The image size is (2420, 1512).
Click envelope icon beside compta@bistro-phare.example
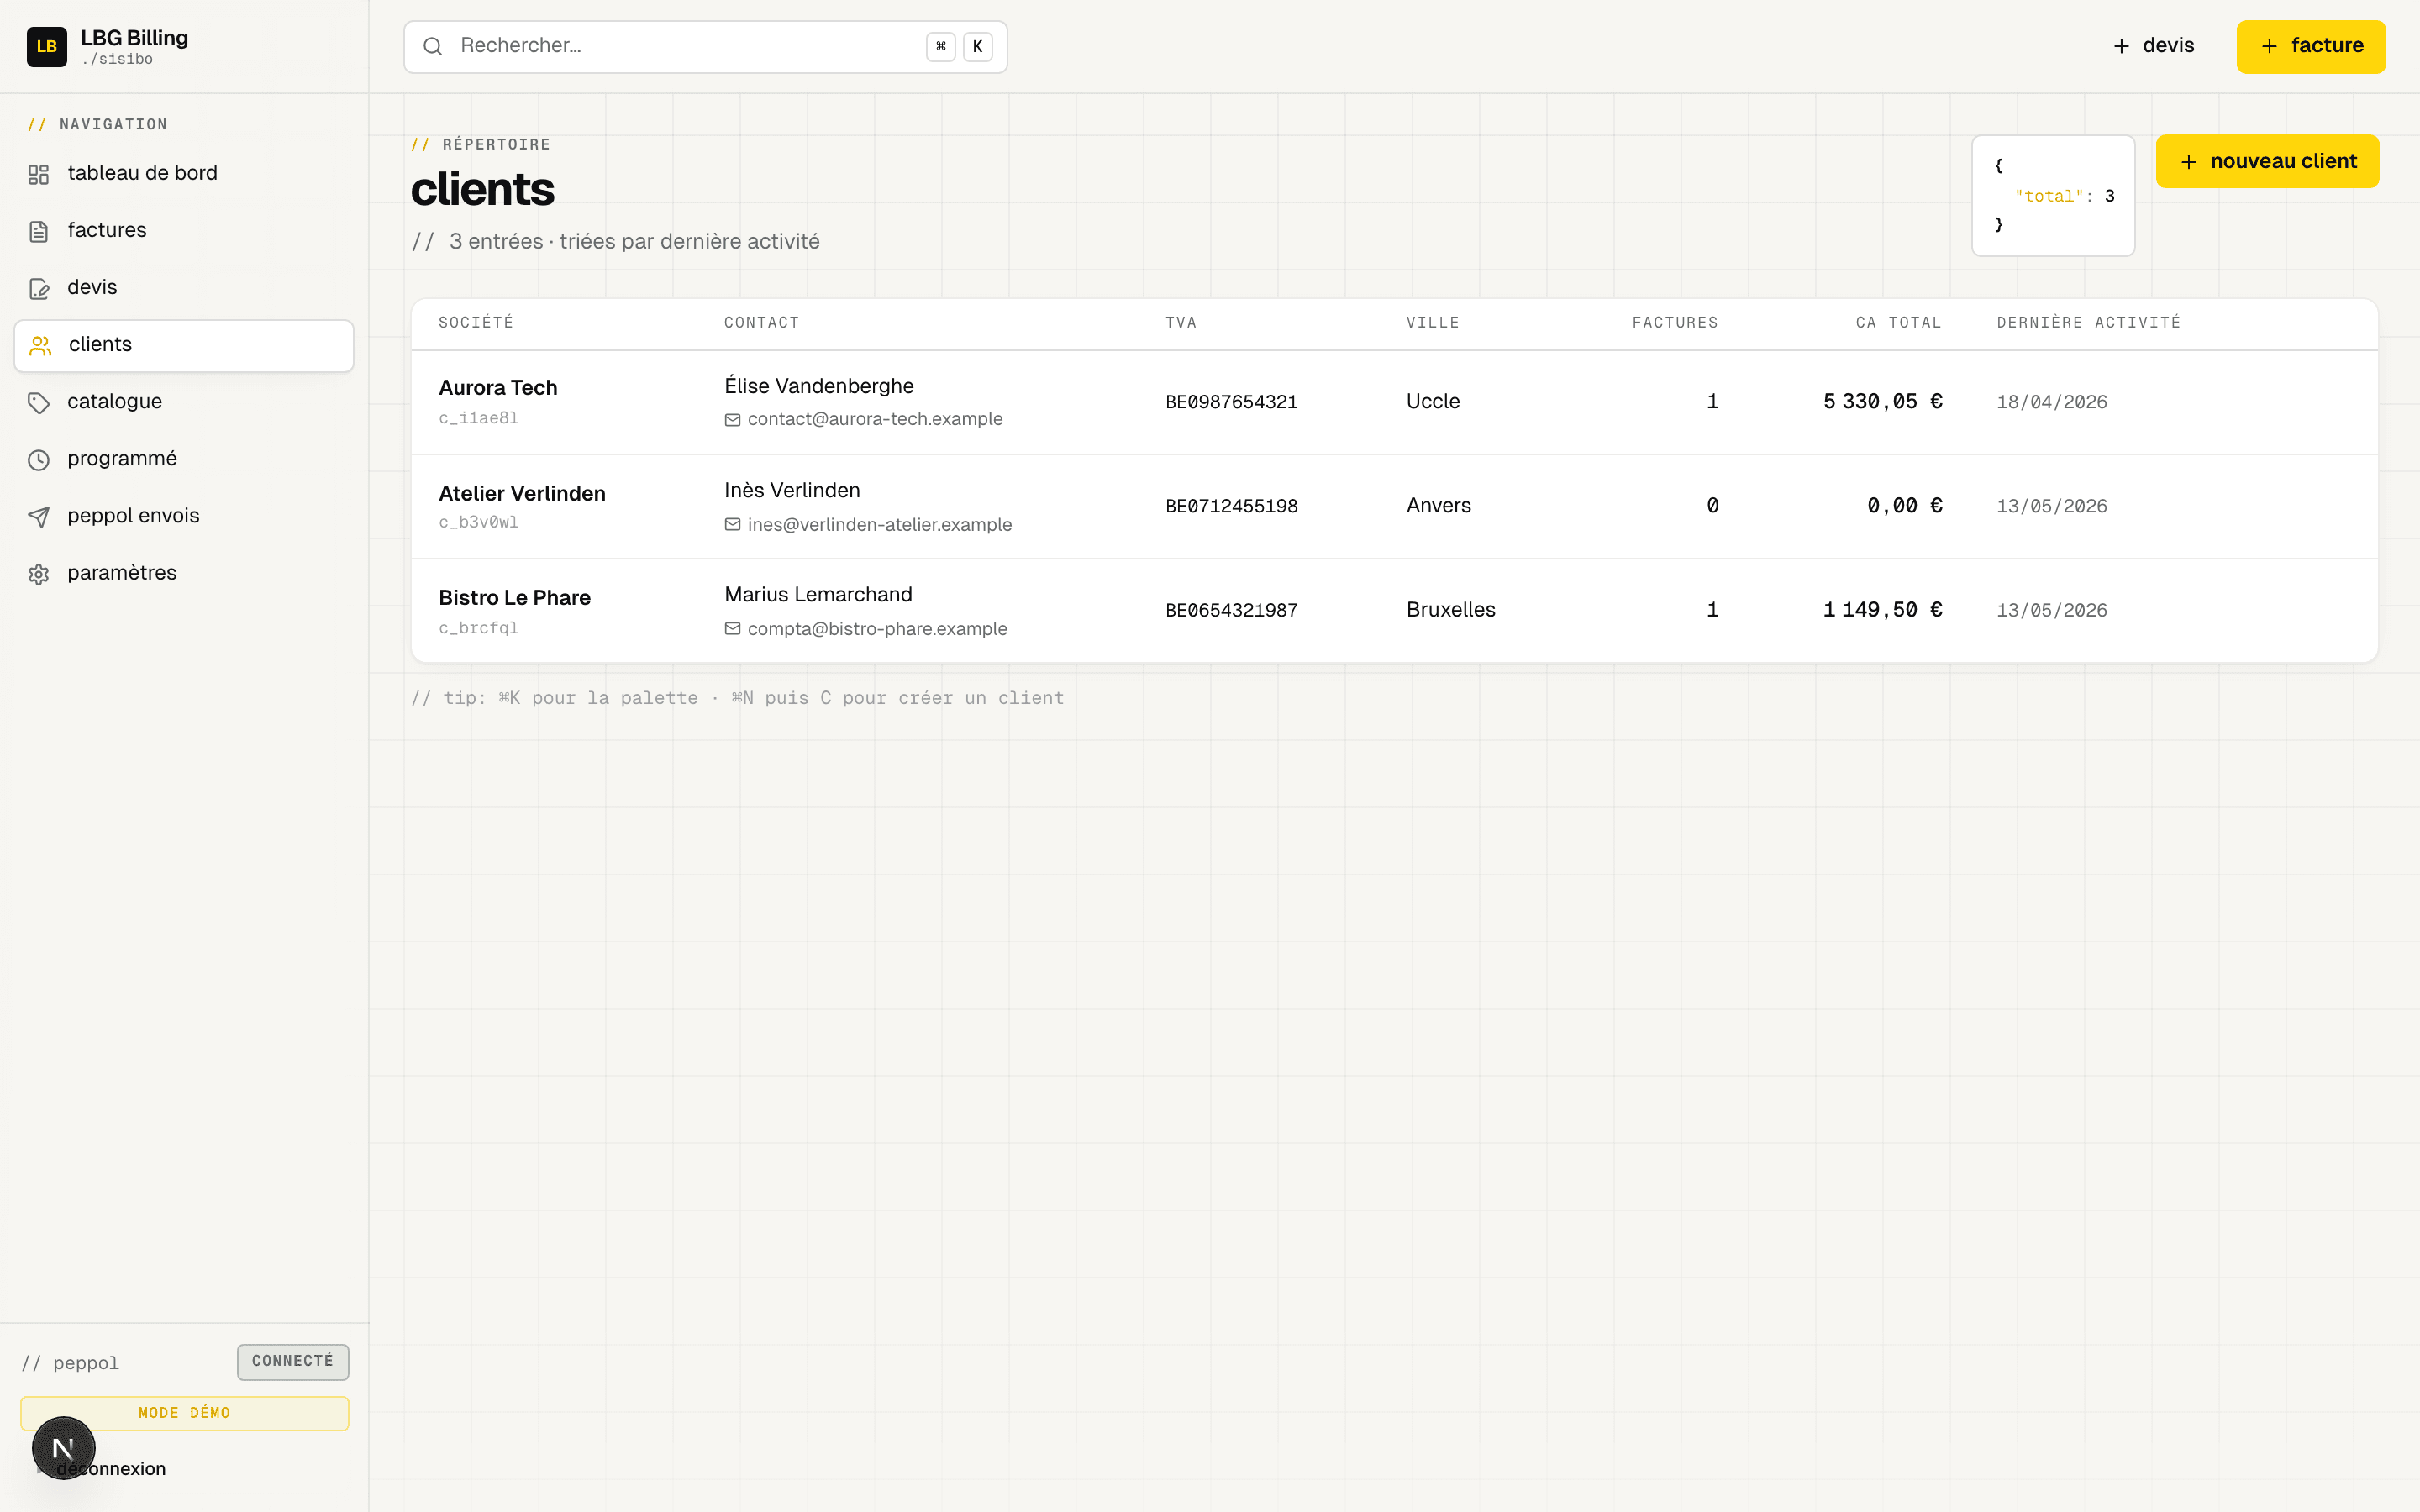(733, 628)
